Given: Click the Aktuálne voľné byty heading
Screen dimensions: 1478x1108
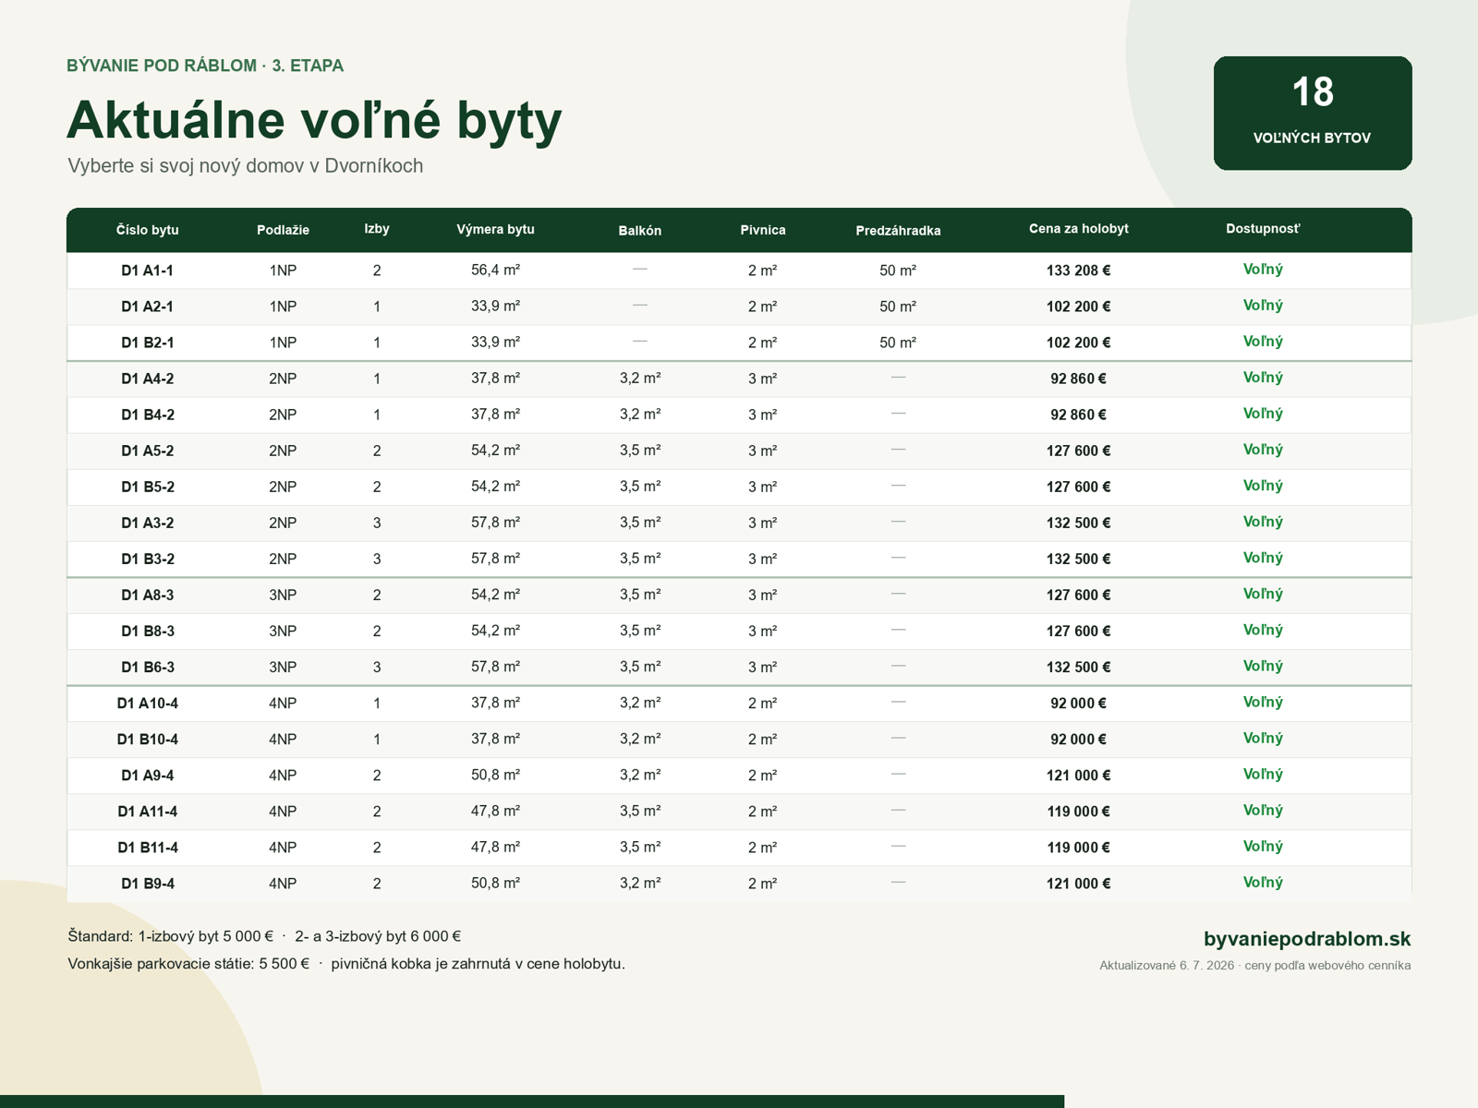Looking at the screenshot, I should tap(314, 119).
